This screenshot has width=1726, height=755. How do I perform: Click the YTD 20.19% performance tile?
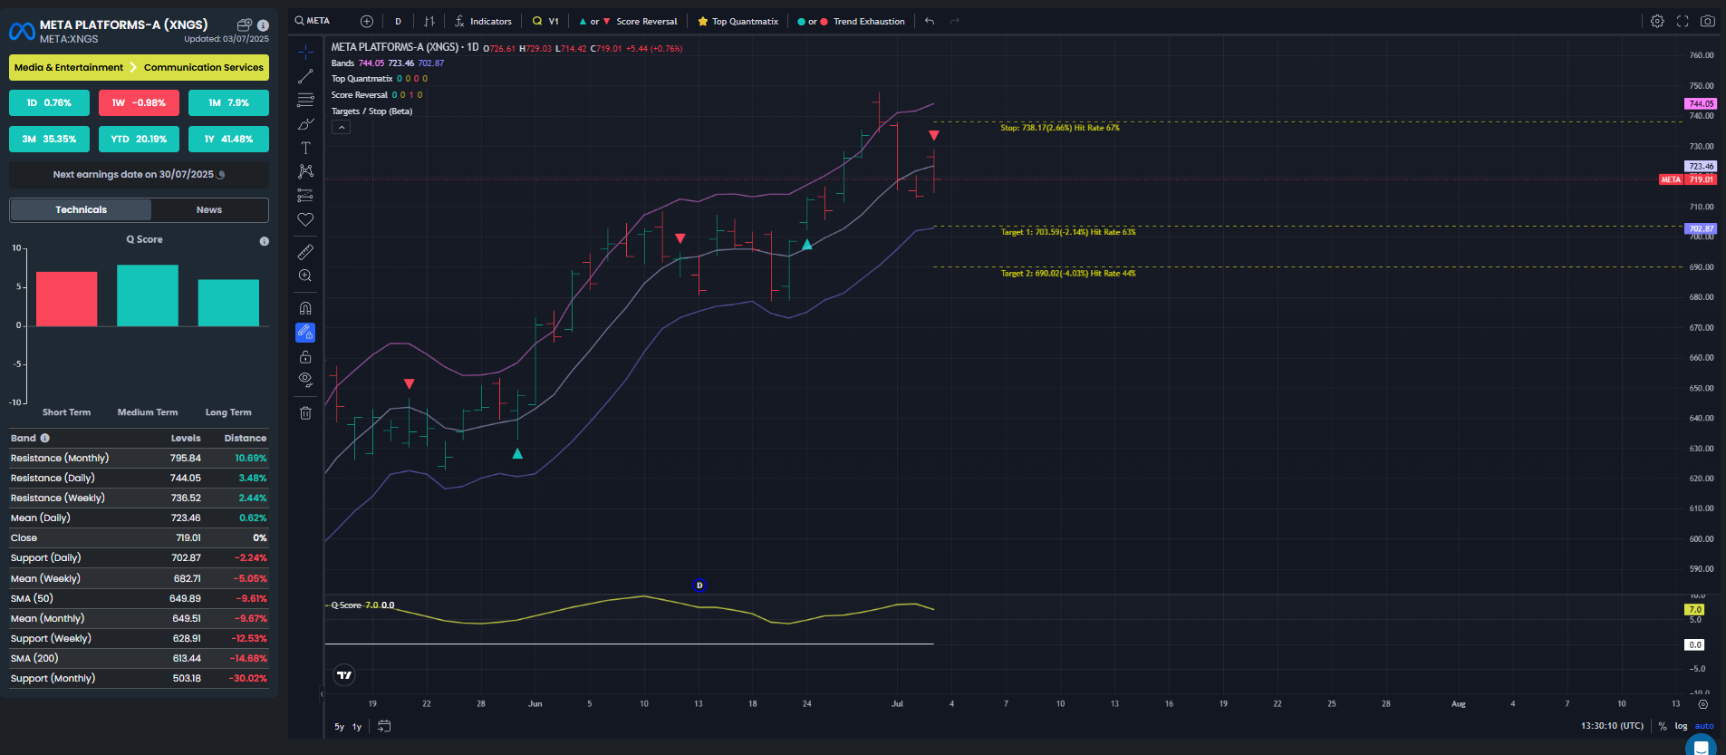[139, 139]
